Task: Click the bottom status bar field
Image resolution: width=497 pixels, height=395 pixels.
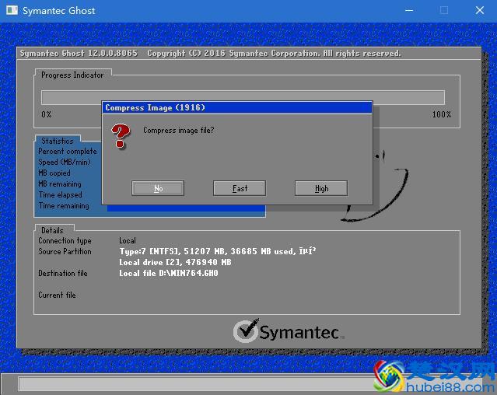Action: pyautogui.click(x=194, y=384)
